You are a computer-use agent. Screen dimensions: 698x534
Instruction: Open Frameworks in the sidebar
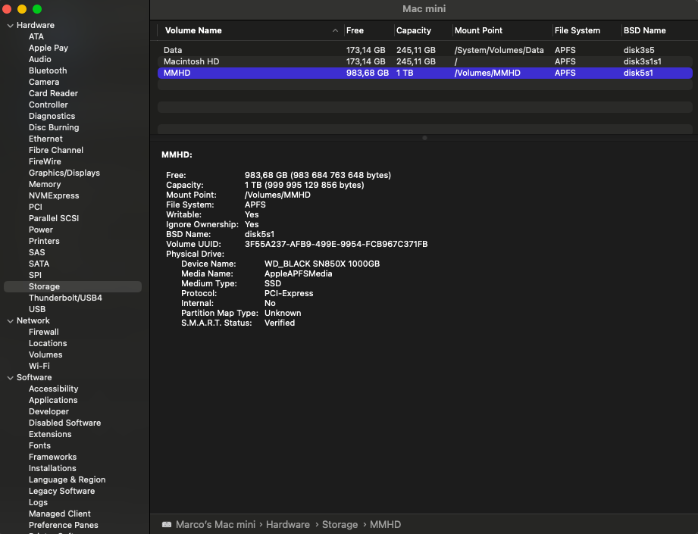[x=52, y=457]
